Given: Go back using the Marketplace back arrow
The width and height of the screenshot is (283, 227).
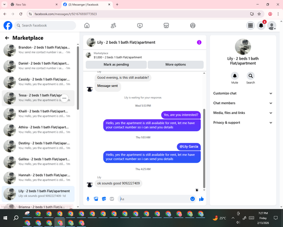Looking at the screenshot, I should pos(7,38).
